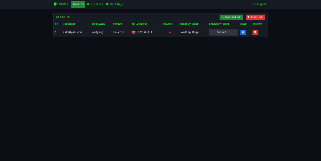321x161 pixels.
Task: Click the shield PANEL logo
Action: click(x=61, y=4)
